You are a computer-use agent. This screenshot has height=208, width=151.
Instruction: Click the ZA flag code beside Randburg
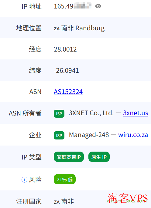[57, 29]
